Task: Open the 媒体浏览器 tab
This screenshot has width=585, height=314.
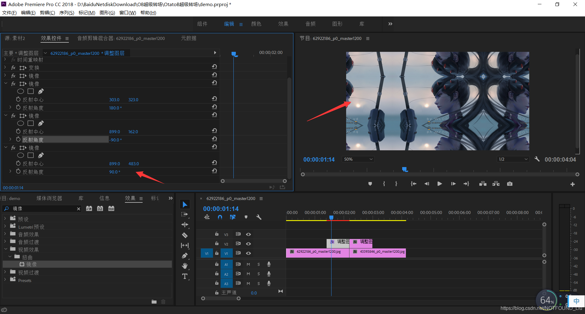Action: [x=49, y=198]
